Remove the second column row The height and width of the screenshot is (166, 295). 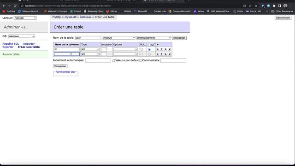click(170, 54)
